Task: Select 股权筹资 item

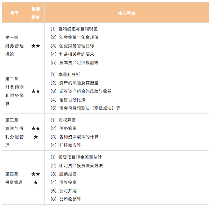Action: (63, 120)
